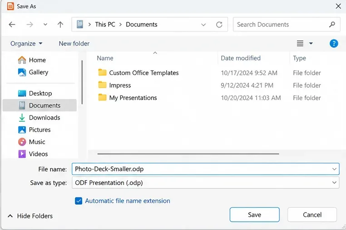Open Pictures in sidebar

pyautogui.click(x=40, y=130)
